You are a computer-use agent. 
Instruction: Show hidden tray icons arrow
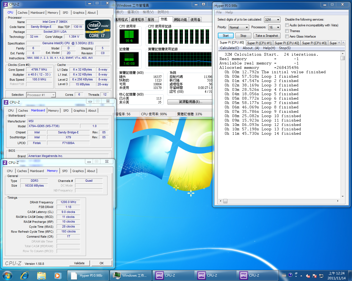[x=301, y=276]
